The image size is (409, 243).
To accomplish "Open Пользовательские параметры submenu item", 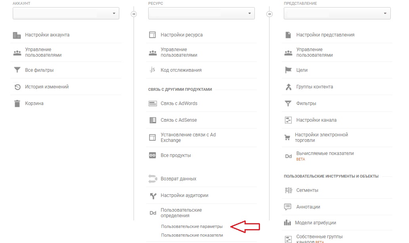I will pyautogui.click(x=192, y=226).
